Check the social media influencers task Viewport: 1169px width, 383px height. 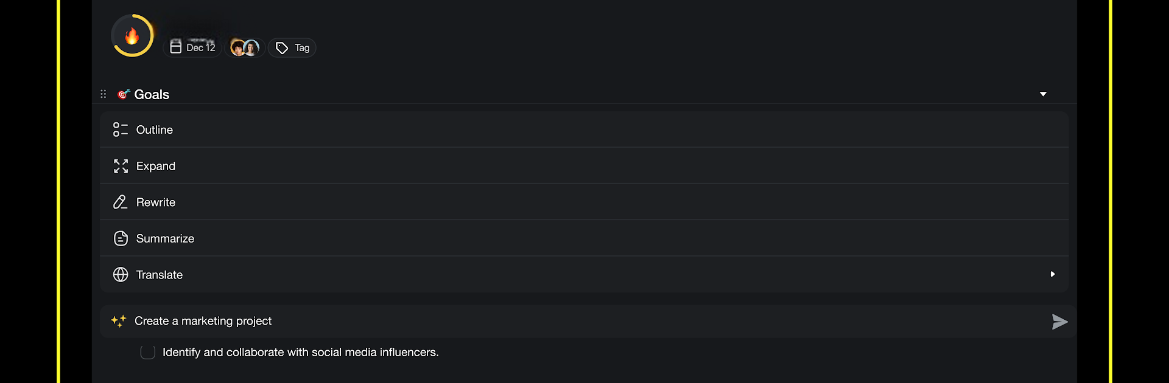(147, 353)
